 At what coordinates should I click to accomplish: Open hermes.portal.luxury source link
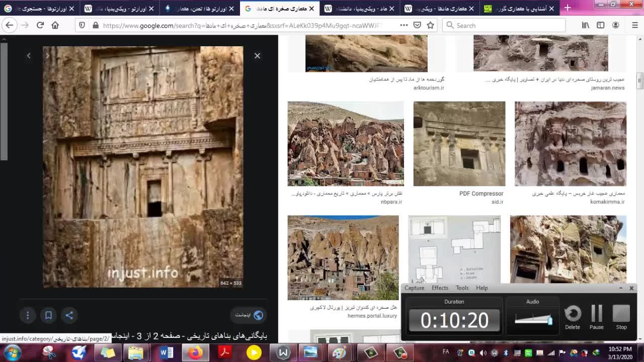tap(372, 316)
